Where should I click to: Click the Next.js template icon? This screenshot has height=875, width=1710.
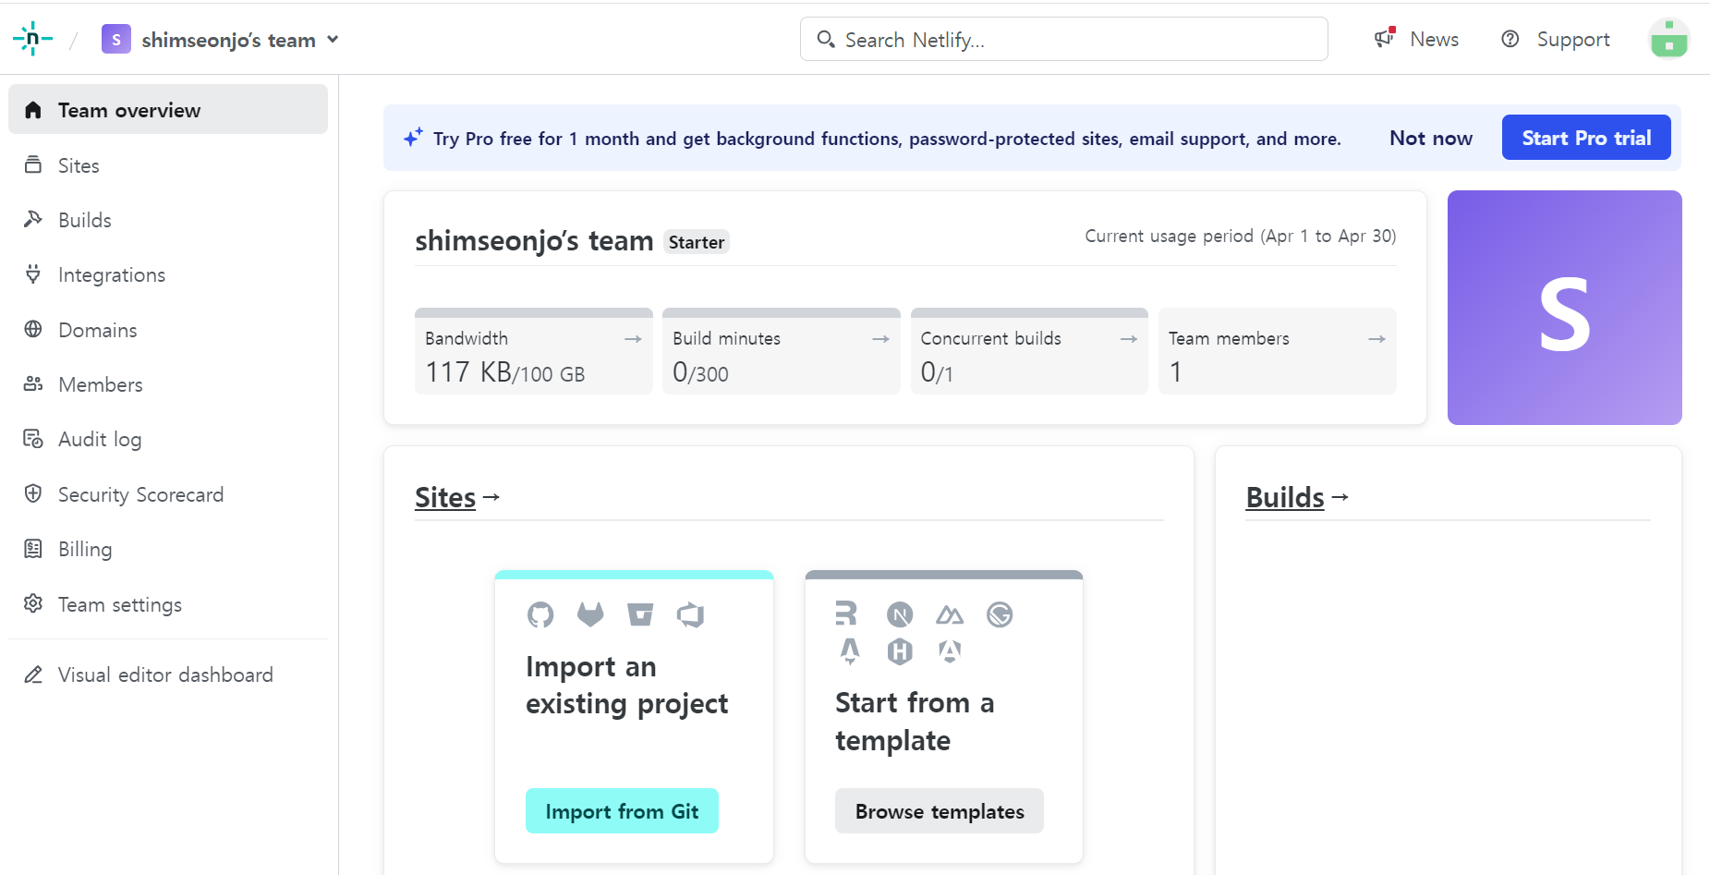coord(900,614)
